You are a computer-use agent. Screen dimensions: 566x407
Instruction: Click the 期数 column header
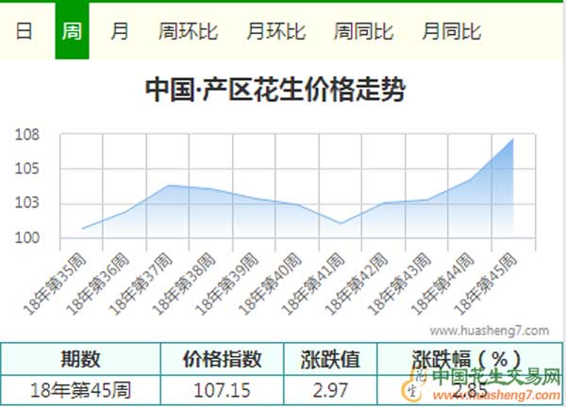tap(81, 359)
